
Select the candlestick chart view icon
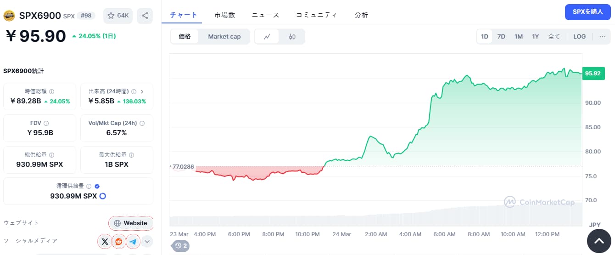click(292, 37)
